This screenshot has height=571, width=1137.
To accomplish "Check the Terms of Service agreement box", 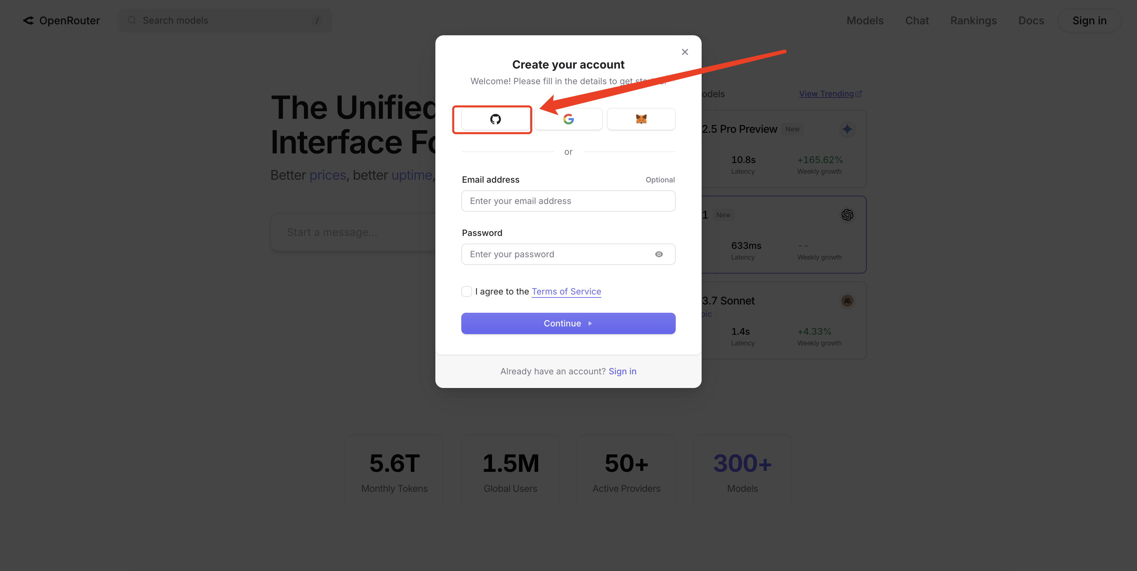I will [467, 291].
